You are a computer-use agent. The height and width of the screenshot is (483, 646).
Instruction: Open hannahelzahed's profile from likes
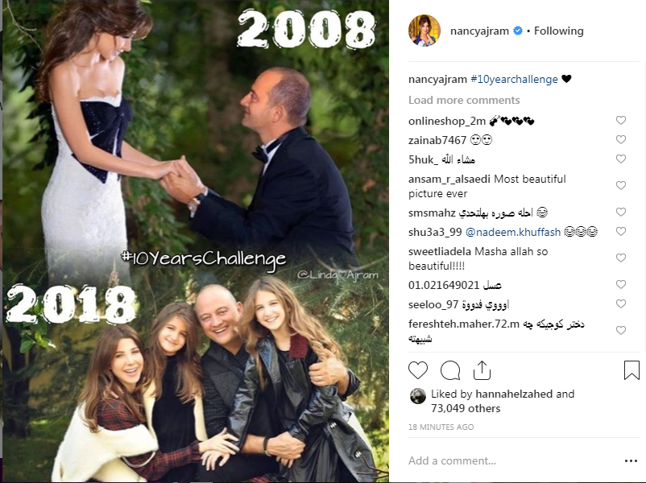514,394
